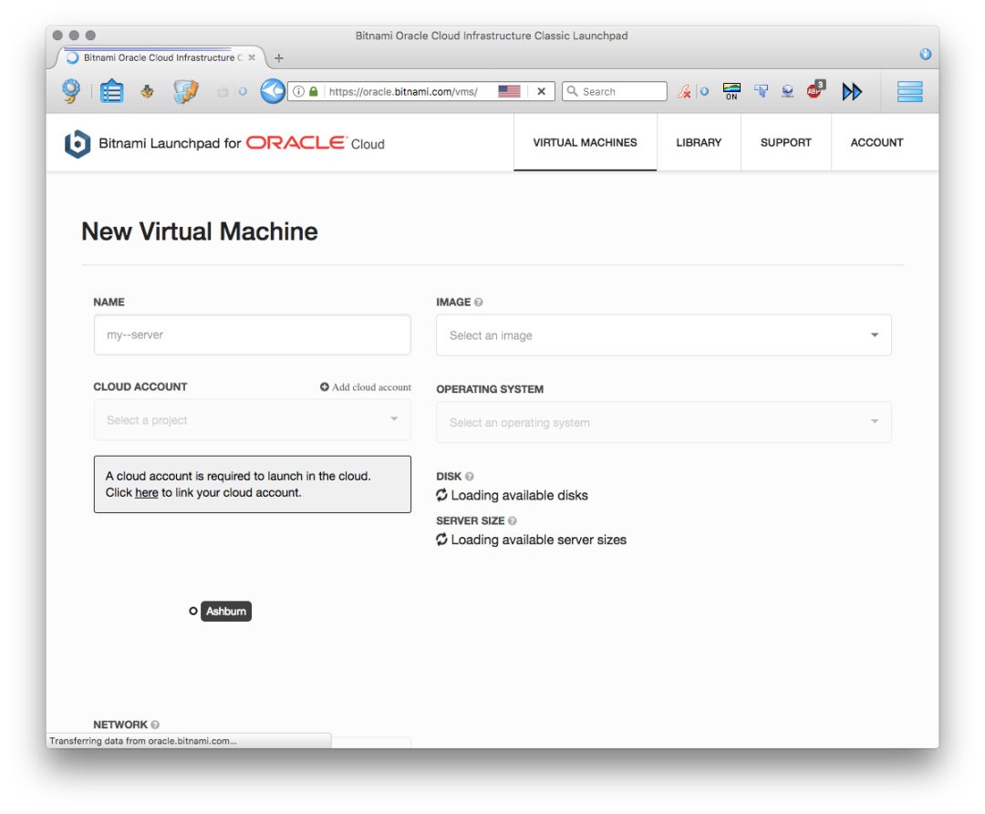
Task: Click into the NAME input field
Action: click(252, 335)
